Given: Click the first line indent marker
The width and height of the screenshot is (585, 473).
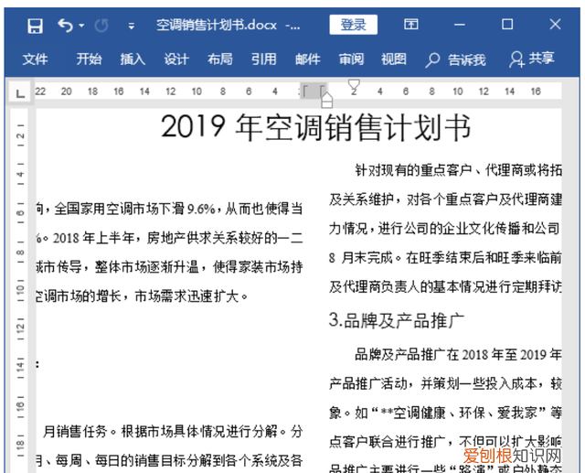Looking at the screenshot, I should 354,84.
